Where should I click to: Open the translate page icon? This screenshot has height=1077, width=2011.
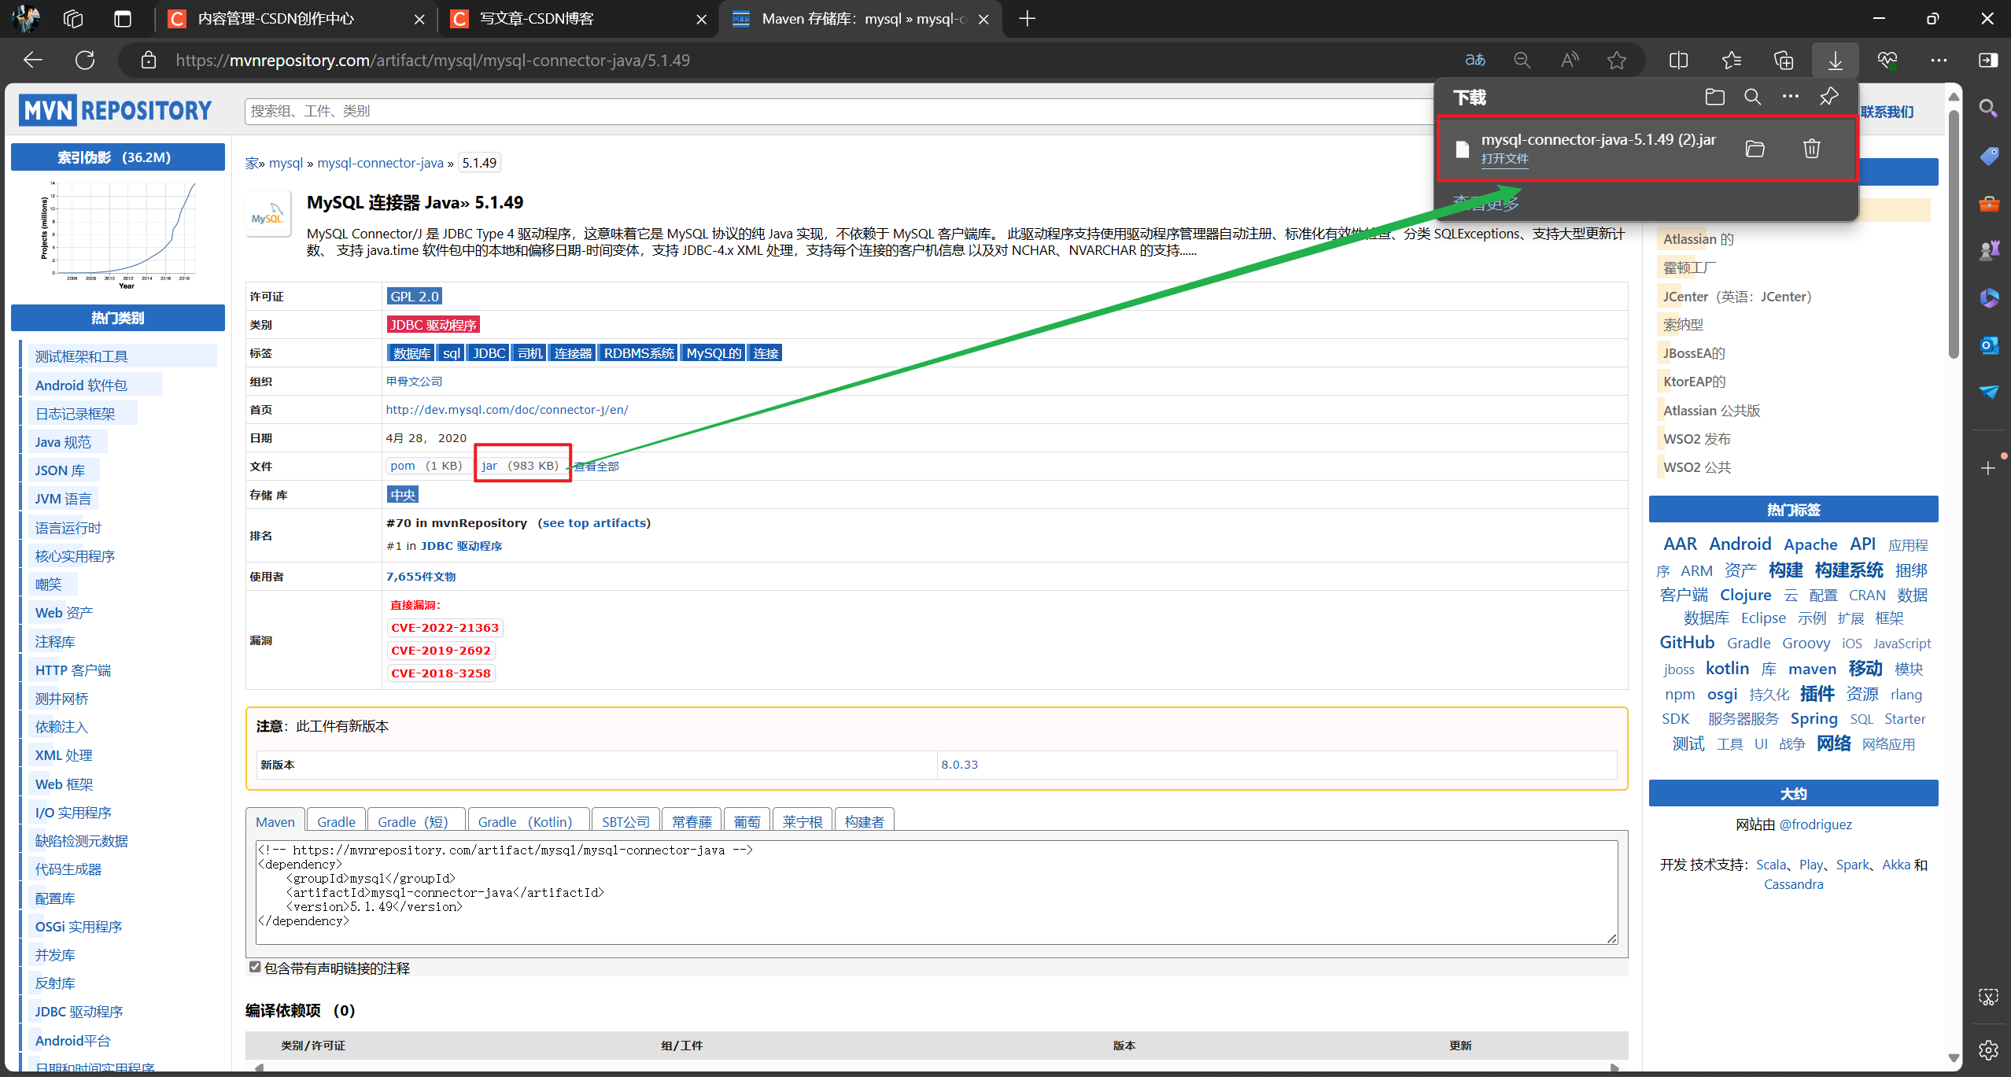(x=1475, y=60)
